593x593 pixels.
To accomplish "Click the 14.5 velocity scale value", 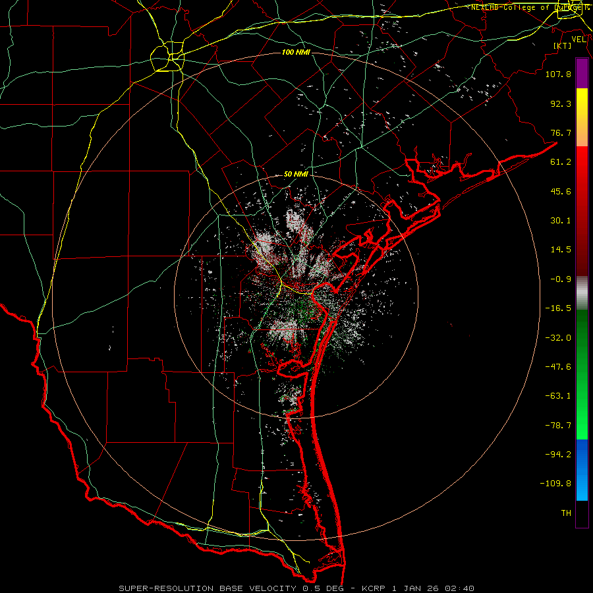I will tap(561, 250).
